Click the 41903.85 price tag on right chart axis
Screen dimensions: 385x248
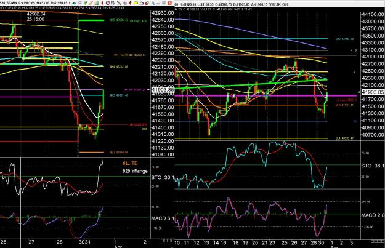[373, 92]
